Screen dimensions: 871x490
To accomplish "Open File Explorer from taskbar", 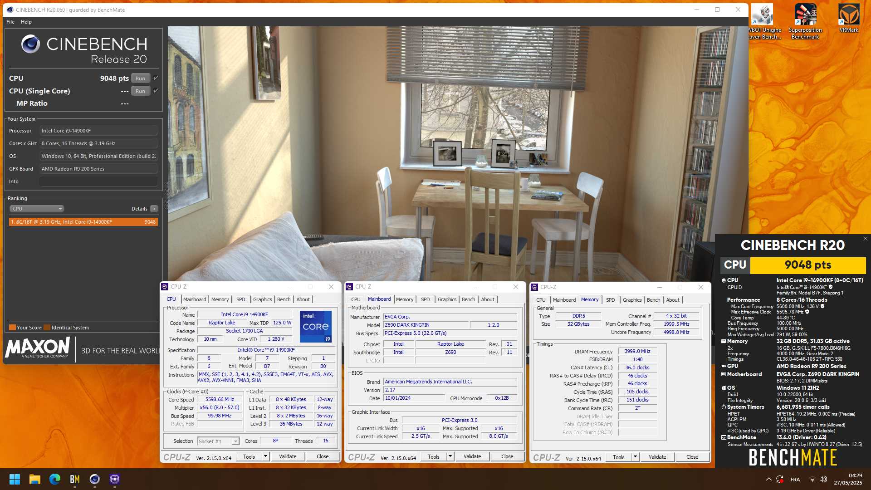I will pos(35,479).
